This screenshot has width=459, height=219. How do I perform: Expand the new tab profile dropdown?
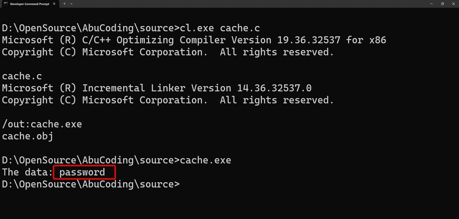71,4
